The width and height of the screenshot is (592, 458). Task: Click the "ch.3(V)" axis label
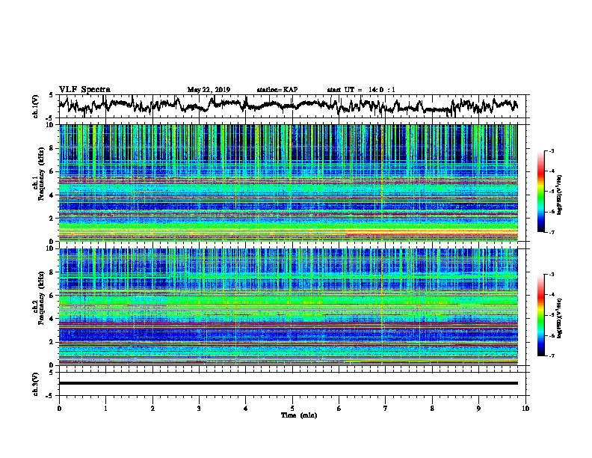pos(36,384)
